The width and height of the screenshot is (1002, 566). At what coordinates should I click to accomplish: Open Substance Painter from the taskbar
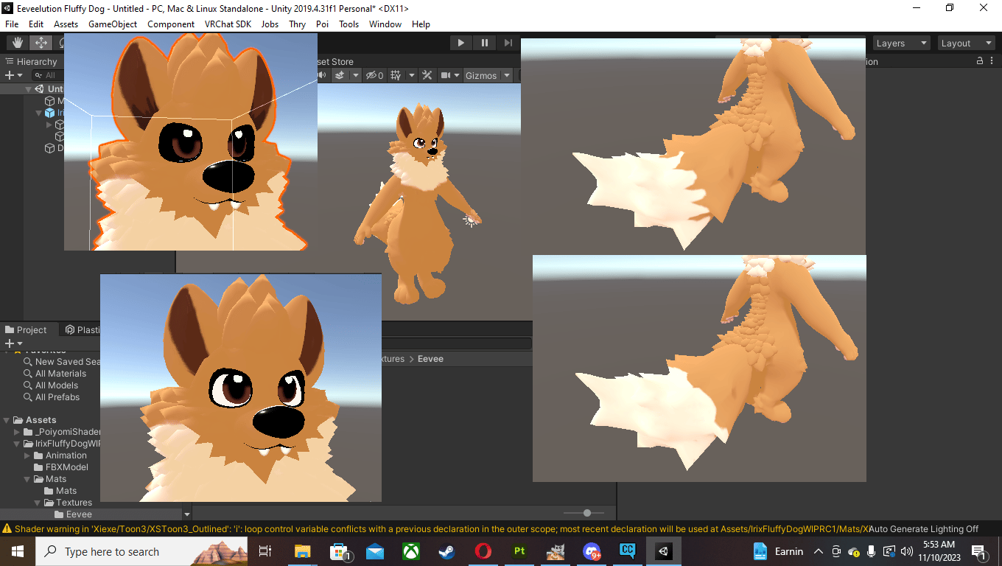(x=519, y=551)
